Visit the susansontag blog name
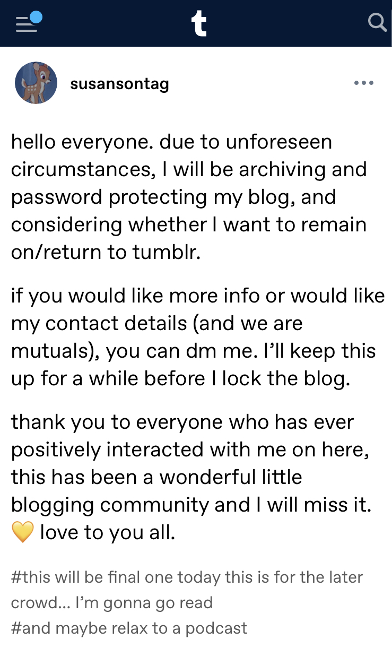The height and width of the screenshot is (648, 392). coord(119,83)
